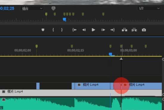Select the blue playhead on the timeline ruler
The height and width of the screenshot is (110, 164).
(x=111, y=54)
